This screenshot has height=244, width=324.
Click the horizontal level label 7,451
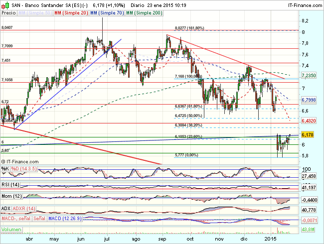(x=6, y=60)
